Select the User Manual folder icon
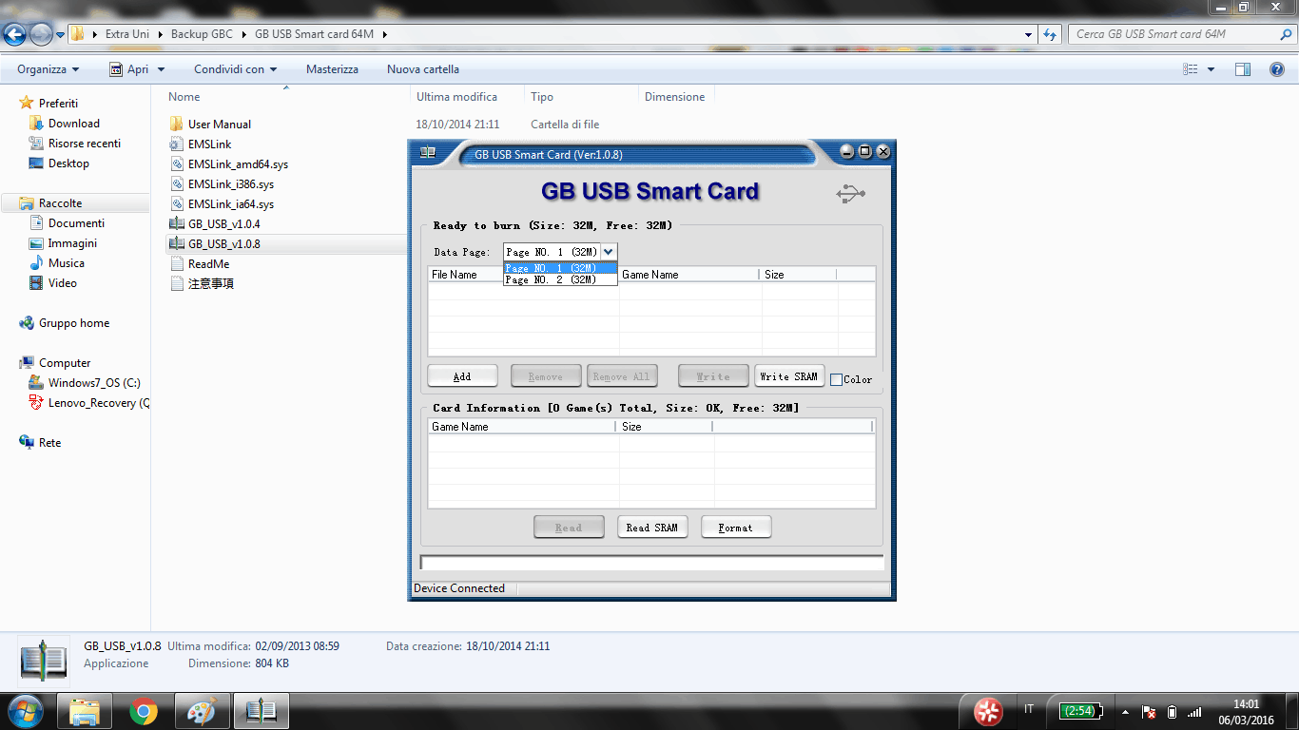Image resolution: width=1299 pixels, height=730 pixels. [x=177, y=125]
